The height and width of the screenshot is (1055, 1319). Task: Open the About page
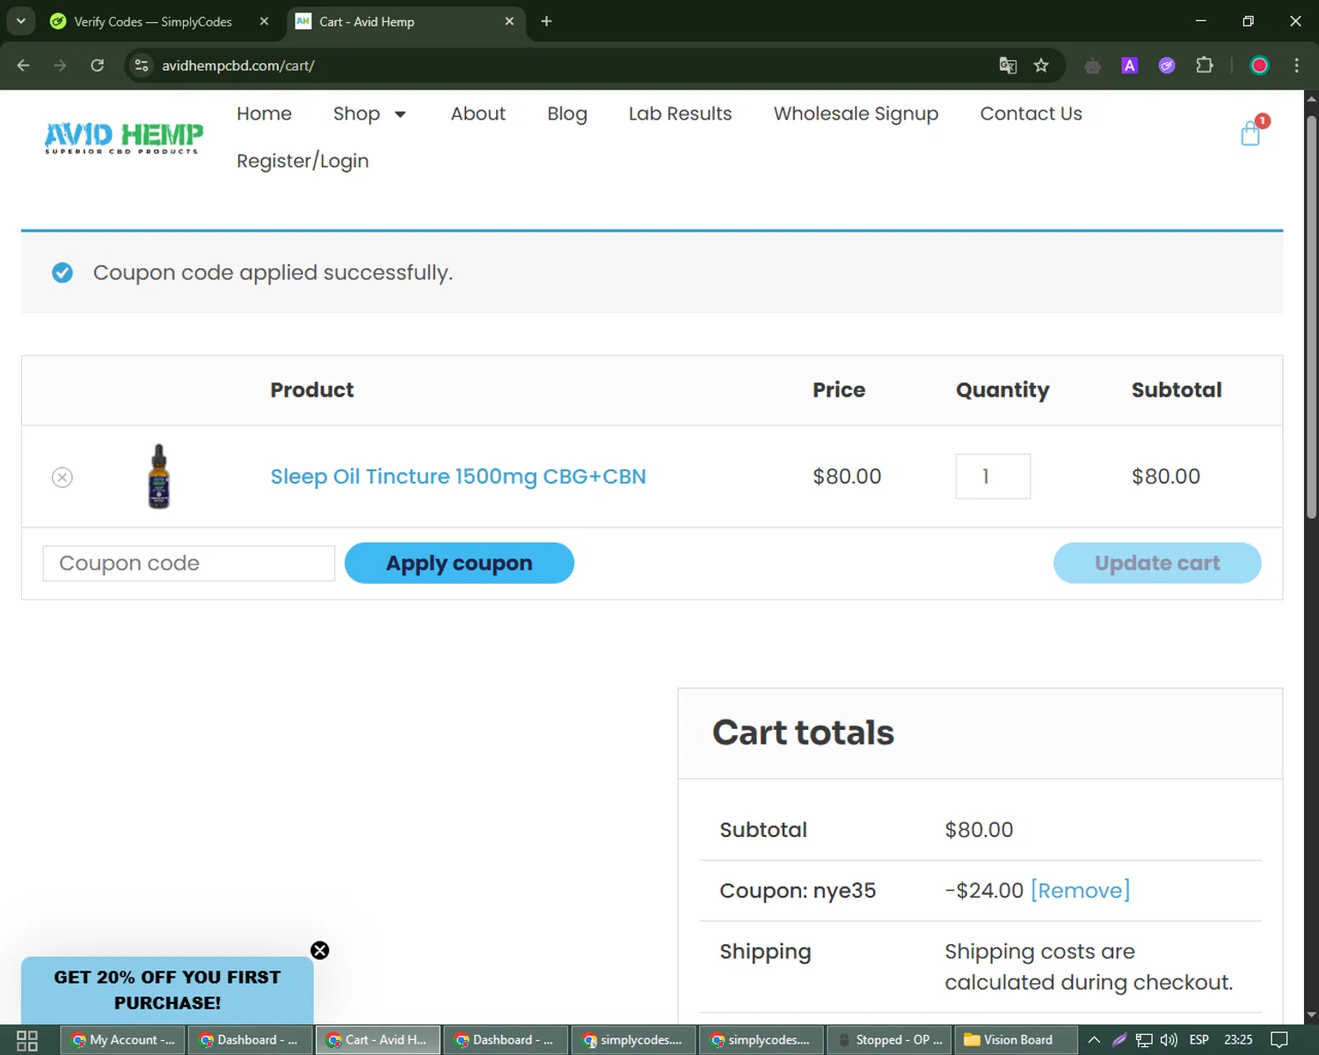click(x=478, y=113)
